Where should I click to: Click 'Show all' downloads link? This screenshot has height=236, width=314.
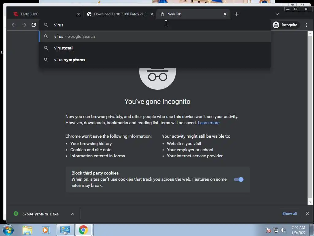tap(289, 214)
